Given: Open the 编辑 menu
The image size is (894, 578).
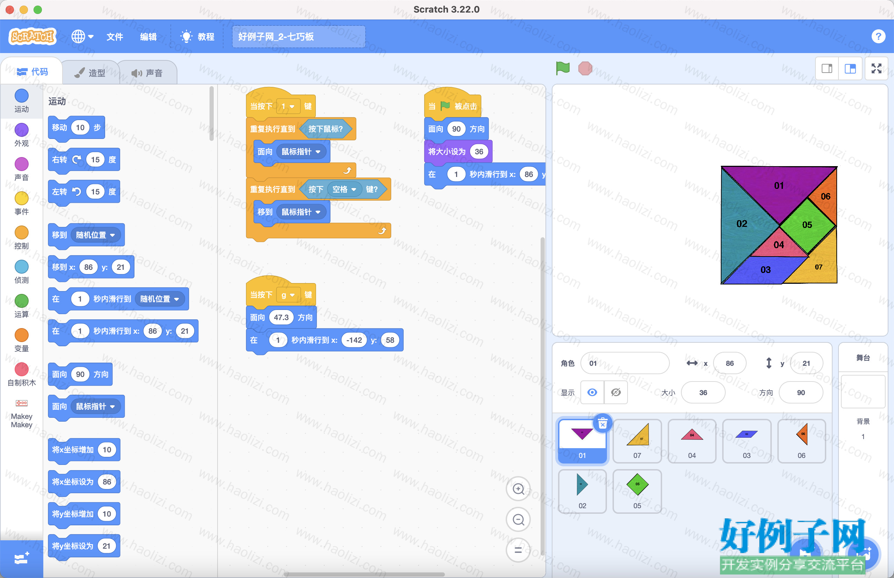Looking at the screenshot, I should tap(148, 37).
